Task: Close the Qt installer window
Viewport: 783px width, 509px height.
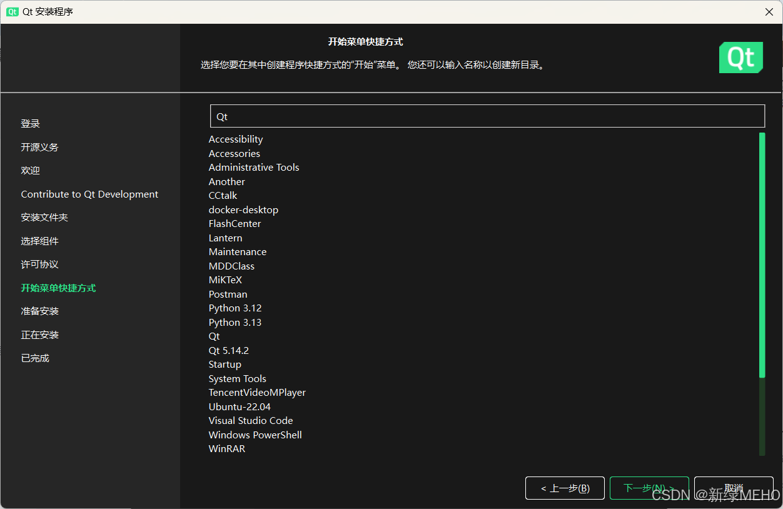Action: coord(769,12)
